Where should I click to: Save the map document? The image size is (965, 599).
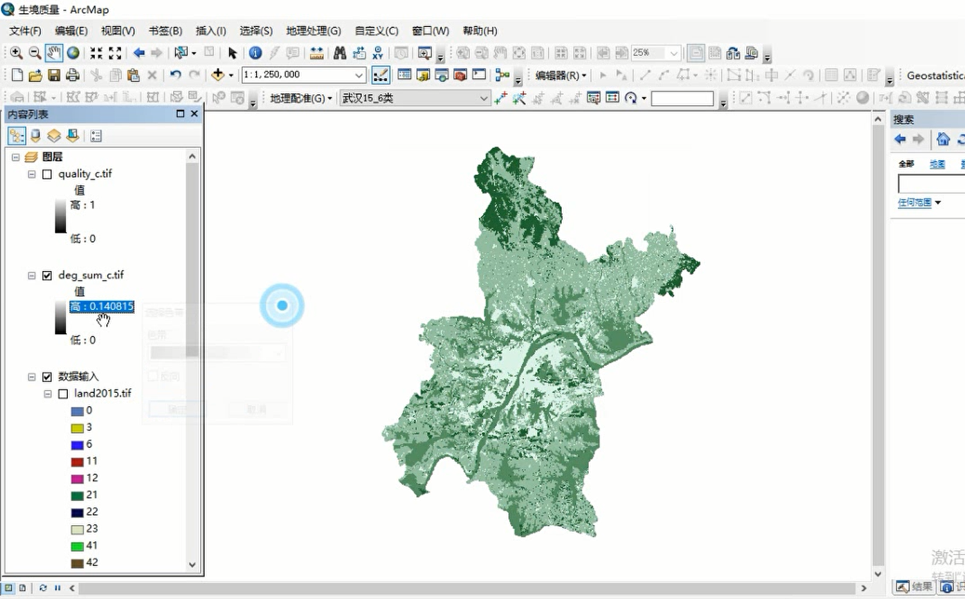54,75
